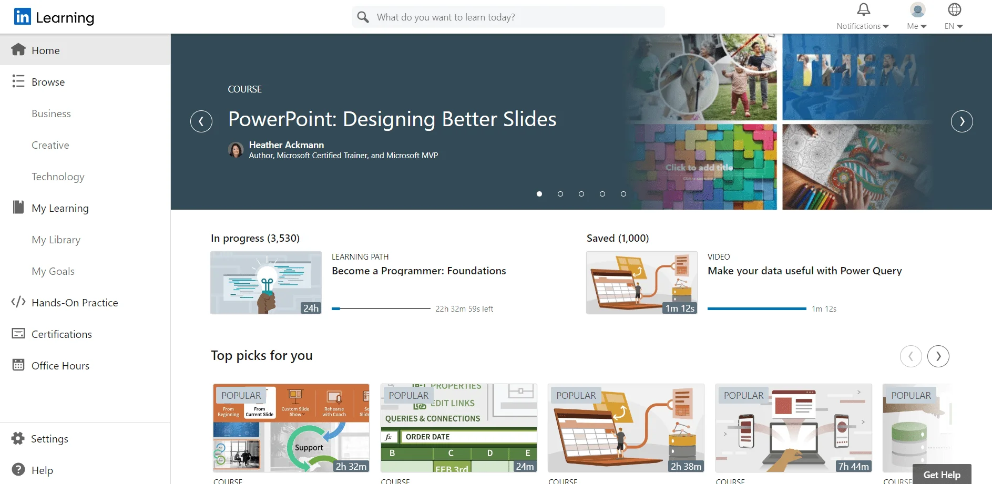Select the fourth carousel dot

602,194
